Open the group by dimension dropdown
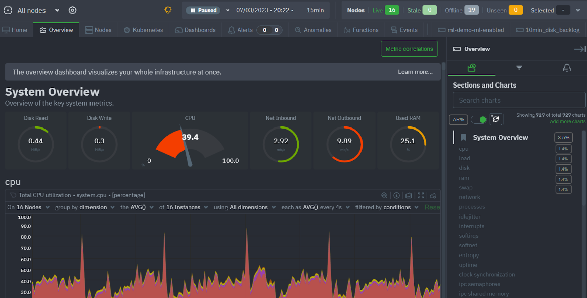587x298 pixels. 85,207
